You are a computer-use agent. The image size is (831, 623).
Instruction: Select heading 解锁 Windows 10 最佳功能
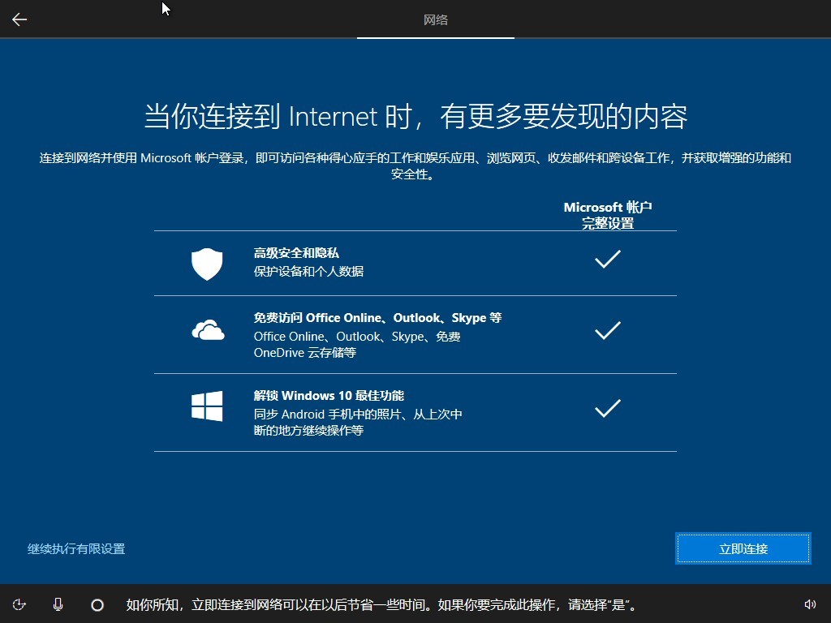click(329, 396)
